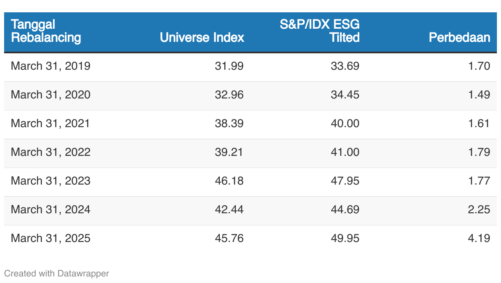Viewport: 501px width, 283px height.
Task: Select the March 31, 2020 date cell
Action: click(51, 95)
